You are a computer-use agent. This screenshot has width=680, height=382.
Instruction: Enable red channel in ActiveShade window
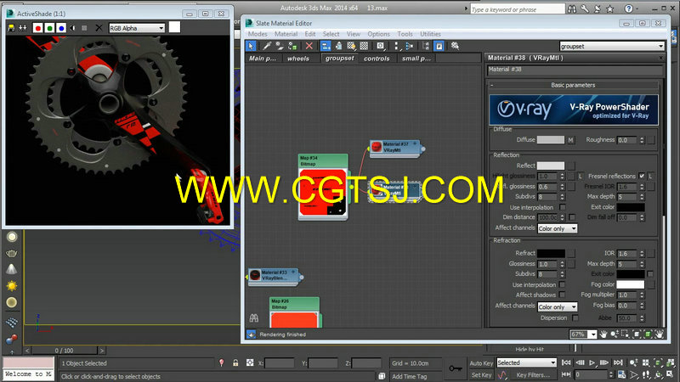click(37, 28)
